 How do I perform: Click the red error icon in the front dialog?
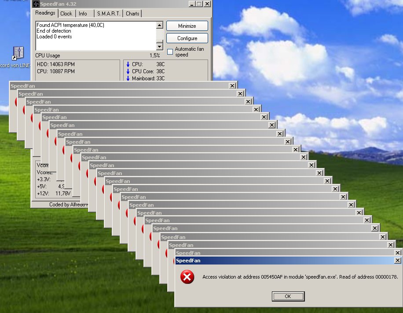187,277
